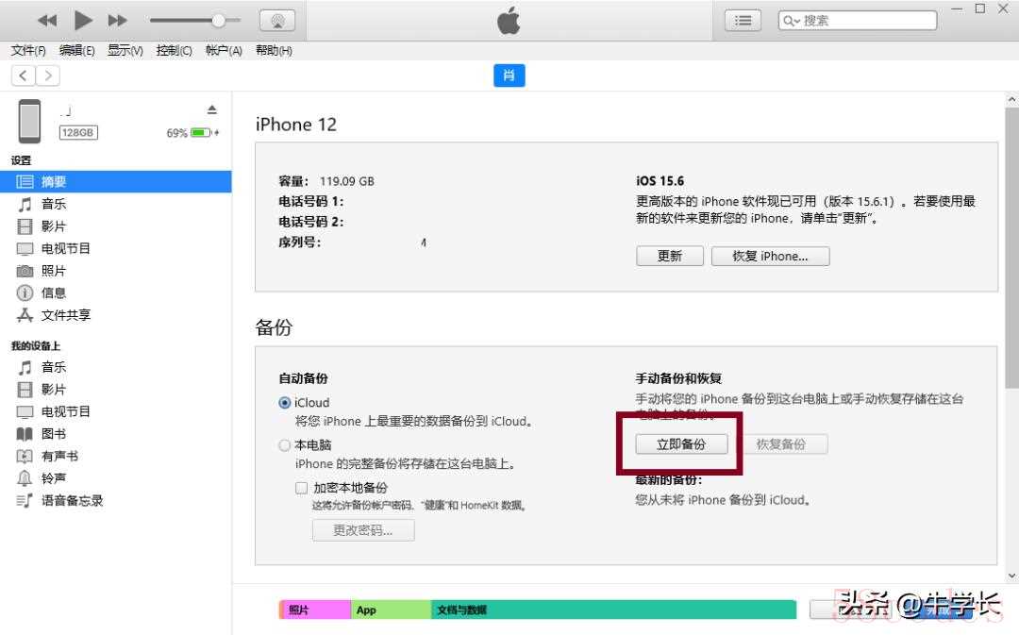Click the 文稿与数据 storage bar segment
The image size is (1019, 635).
coord(613,610)
